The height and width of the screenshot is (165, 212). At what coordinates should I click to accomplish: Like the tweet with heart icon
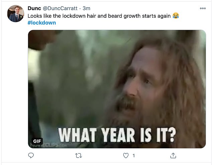click(126, 156)
